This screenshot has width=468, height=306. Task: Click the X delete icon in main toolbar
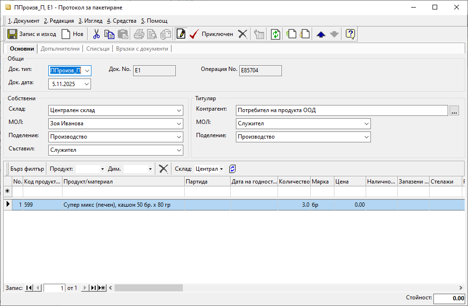[x=243, y=34]
